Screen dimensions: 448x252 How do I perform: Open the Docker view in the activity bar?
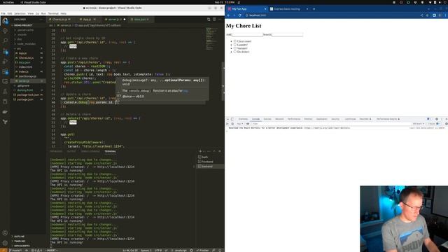point(5,112)
